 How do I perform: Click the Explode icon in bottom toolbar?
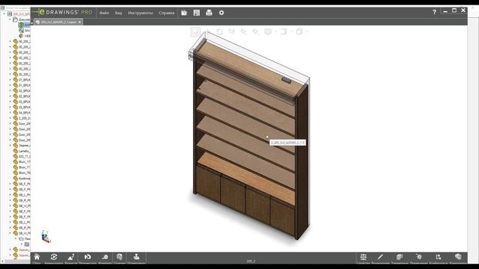(71, 257)
